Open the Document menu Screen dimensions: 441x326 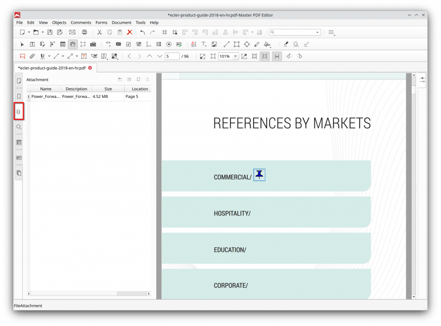(x=121, y=22)
